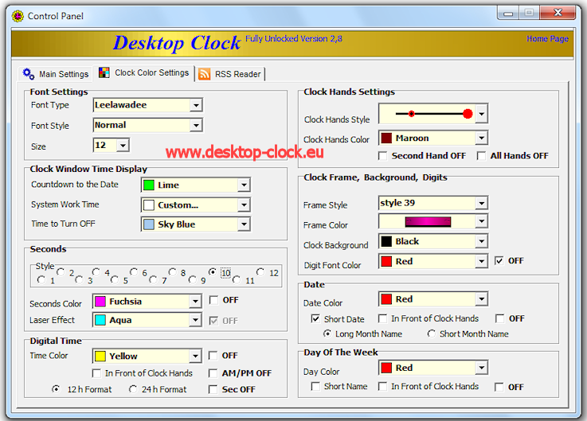Enable the All Hands OFF checkbox
The height and width of the screenshot is (421, 587).
coord(481,156)
